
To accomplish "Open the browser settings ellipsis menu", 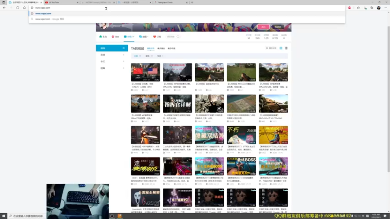I will point(386,8).
